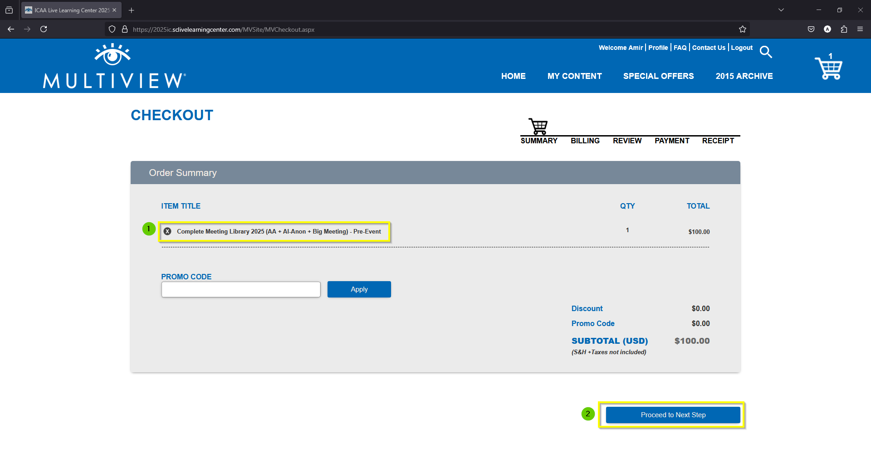
Task: Open Firefox application menu
Action: click(x=860, y=29)
